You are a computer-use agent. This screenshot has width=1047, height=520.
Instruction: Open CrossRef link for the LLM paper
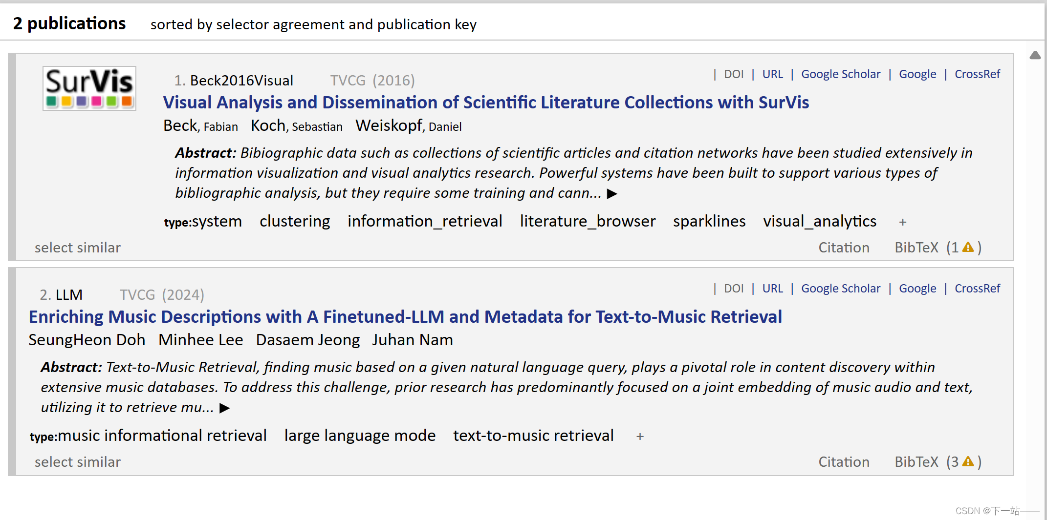pos(977,289)
